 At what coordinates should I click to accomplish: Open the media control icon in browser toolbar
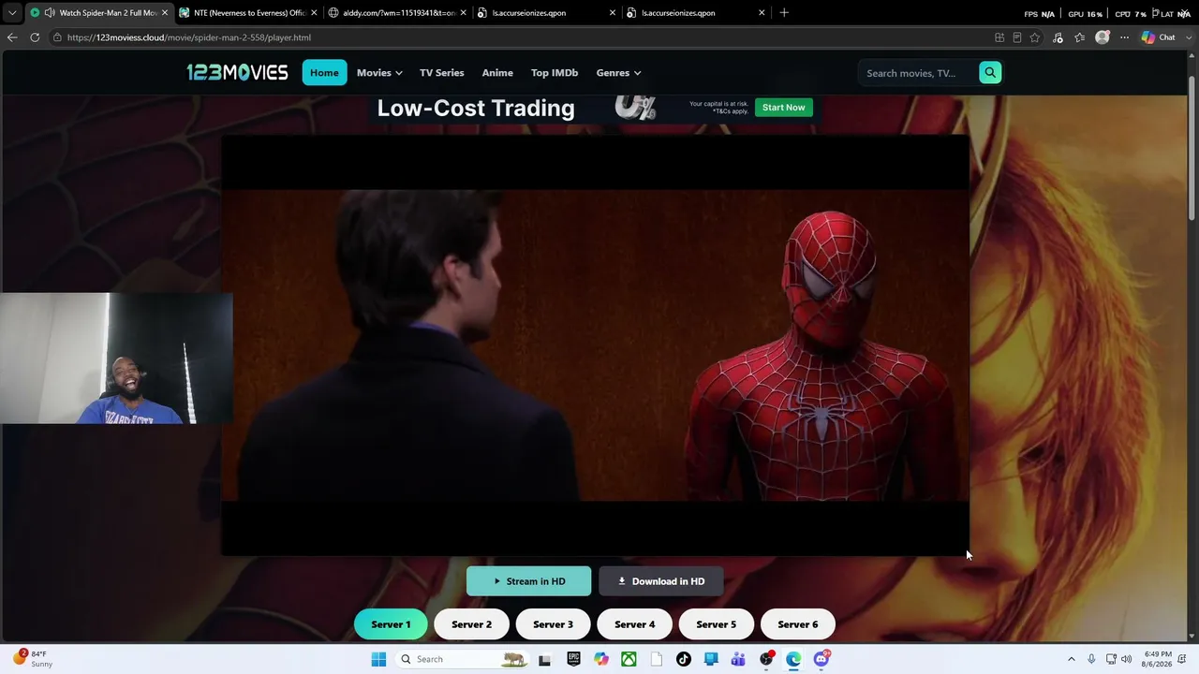coord(1058,37)
